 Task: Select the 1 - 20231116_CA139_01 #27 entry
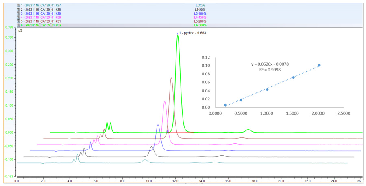click(41, 5)
